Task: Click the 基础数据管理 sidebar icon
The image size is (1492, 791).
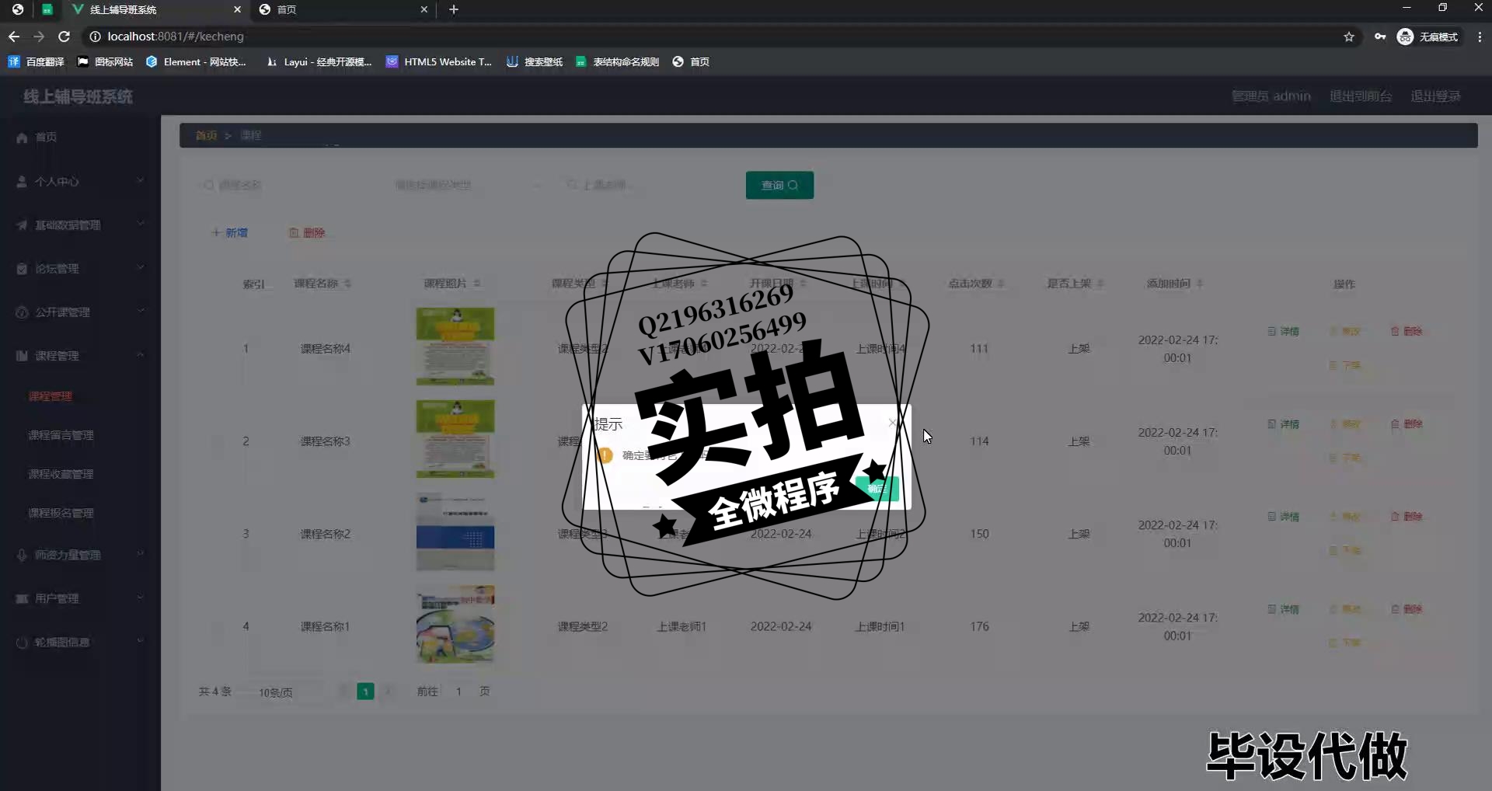Action: click(22, 225)
